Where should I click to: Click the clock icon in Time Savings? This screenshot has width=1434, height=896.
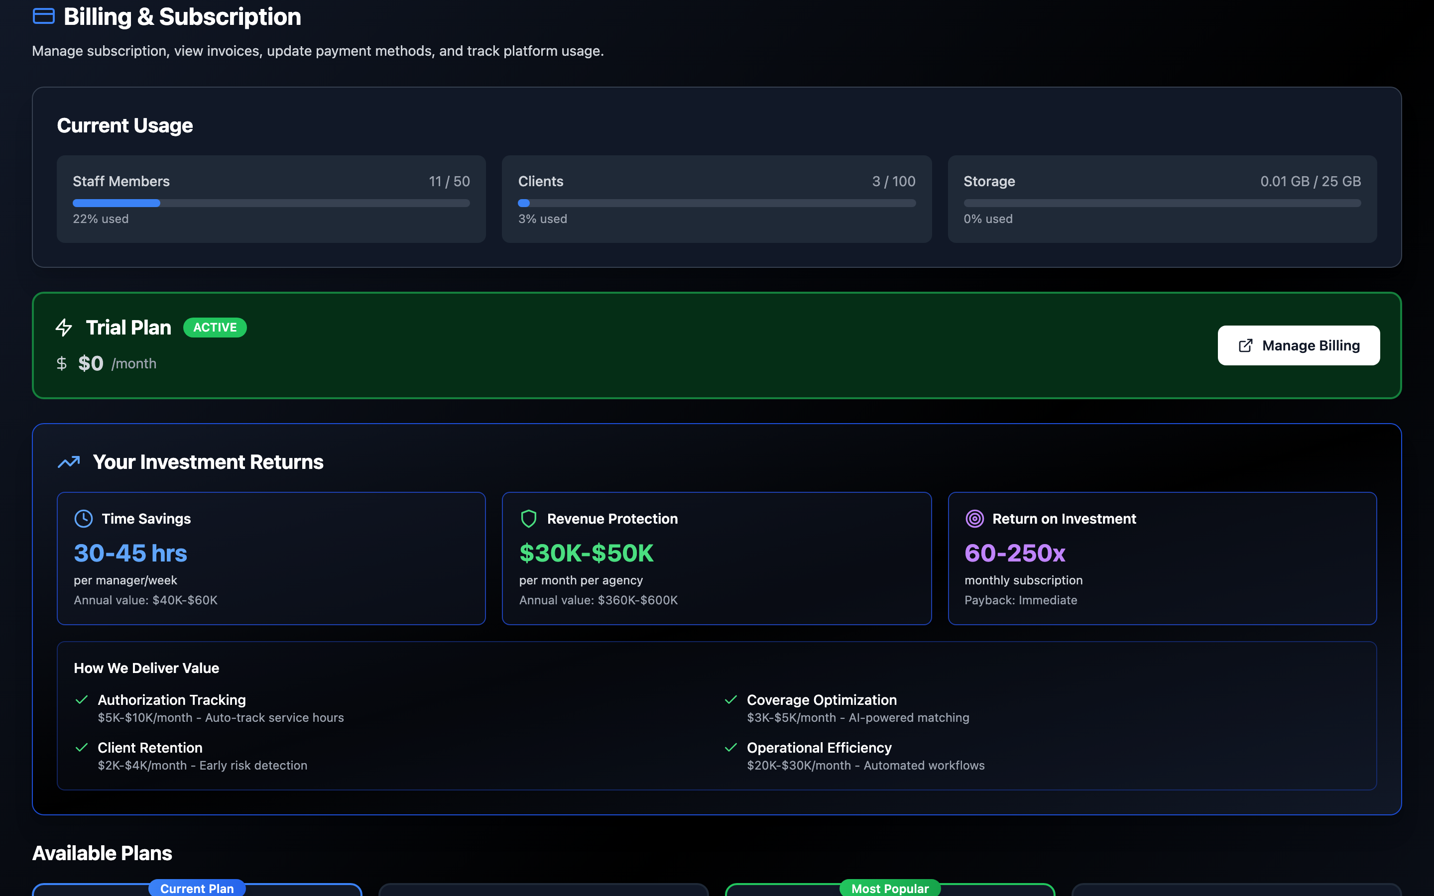[x=84, y=519]
